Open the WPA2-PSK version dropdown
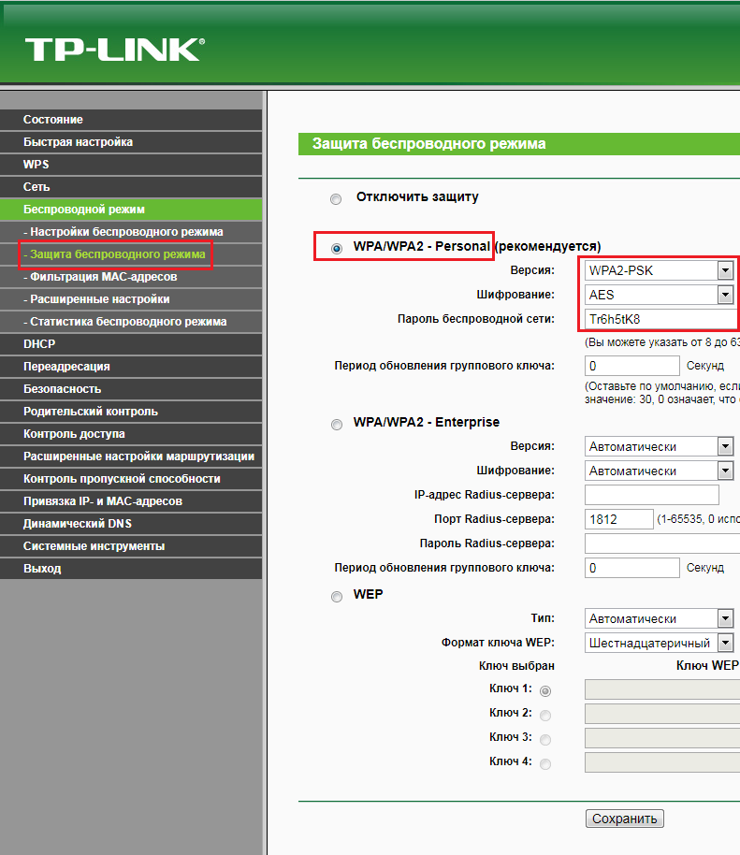 (659, 271)
